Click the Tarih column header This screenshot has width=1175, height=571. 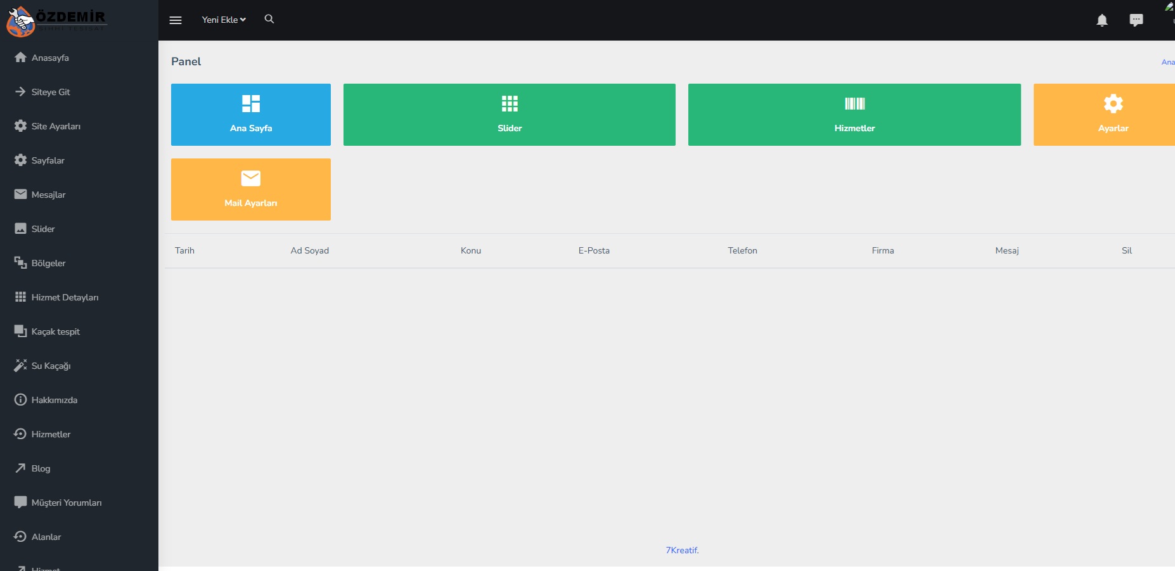[184, 250]
